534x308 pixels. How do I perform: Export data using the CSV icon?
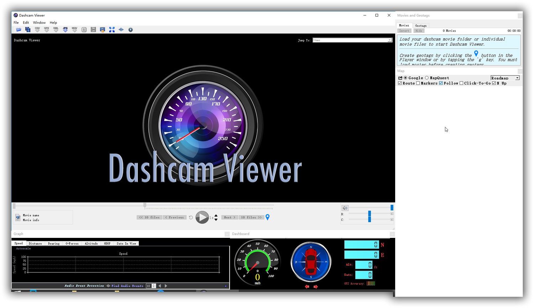37,30
